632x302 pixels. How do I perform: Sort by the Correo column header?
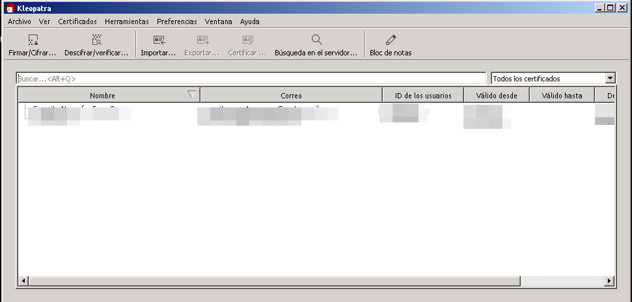291,96
